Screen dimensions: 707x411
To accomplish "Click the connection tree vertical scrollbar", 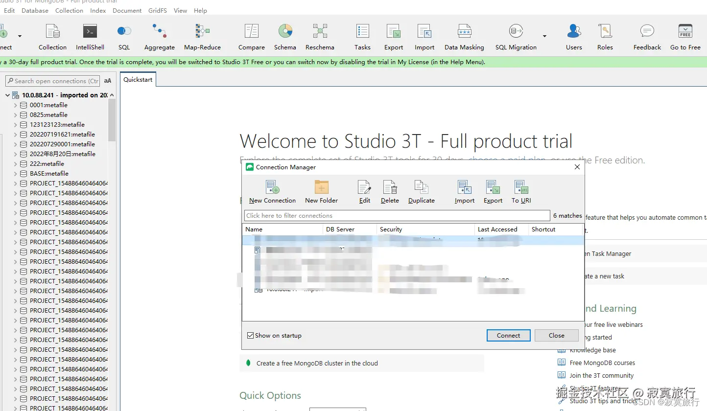I will point(112,120).
